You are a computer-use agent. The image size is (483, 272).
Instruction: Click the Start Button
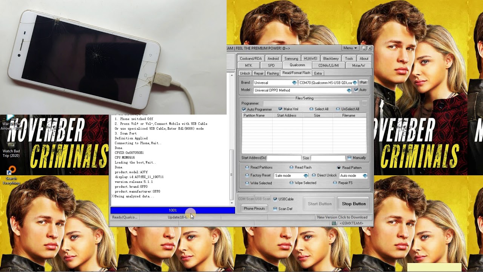coord(320,204)
